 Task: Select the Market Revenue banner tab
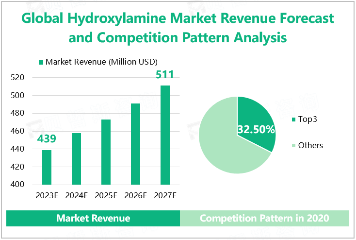click(93, 218)
